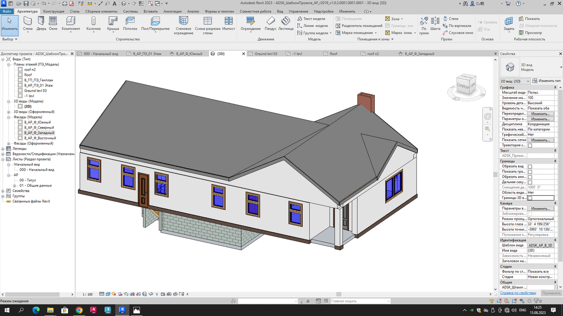Toggle the Показать границы checkbox

pos(530,172)
